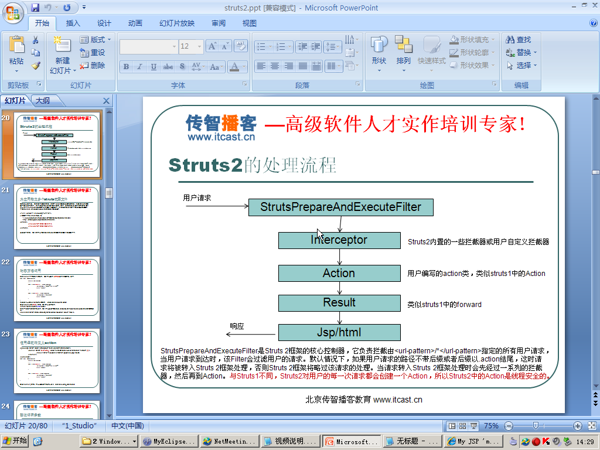
Task: Click Windows Start (开始) button
Action: [x=15, y=441]
